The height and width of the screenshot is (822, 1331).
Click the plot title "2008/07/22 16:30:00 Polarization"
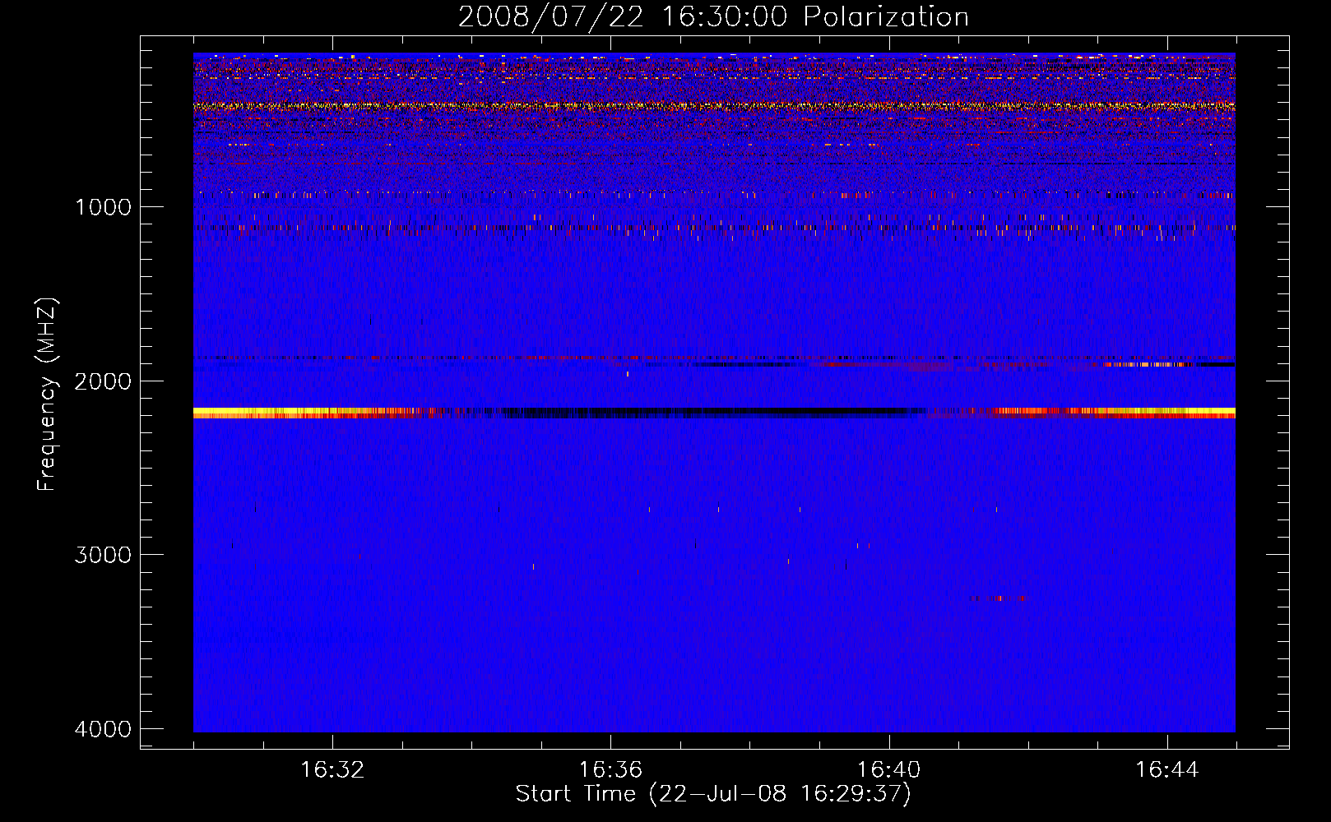coord(713,16)
